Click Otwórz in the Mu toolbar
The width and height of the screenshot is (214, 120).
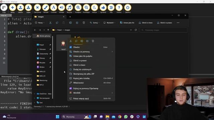click(20, 8)
